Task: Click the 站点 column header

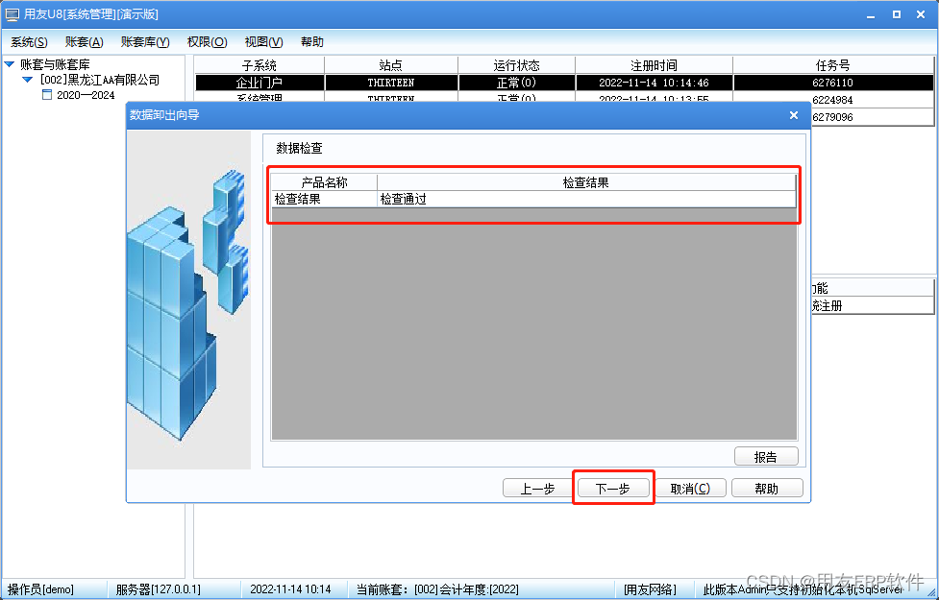Action: tap(391, 65)
